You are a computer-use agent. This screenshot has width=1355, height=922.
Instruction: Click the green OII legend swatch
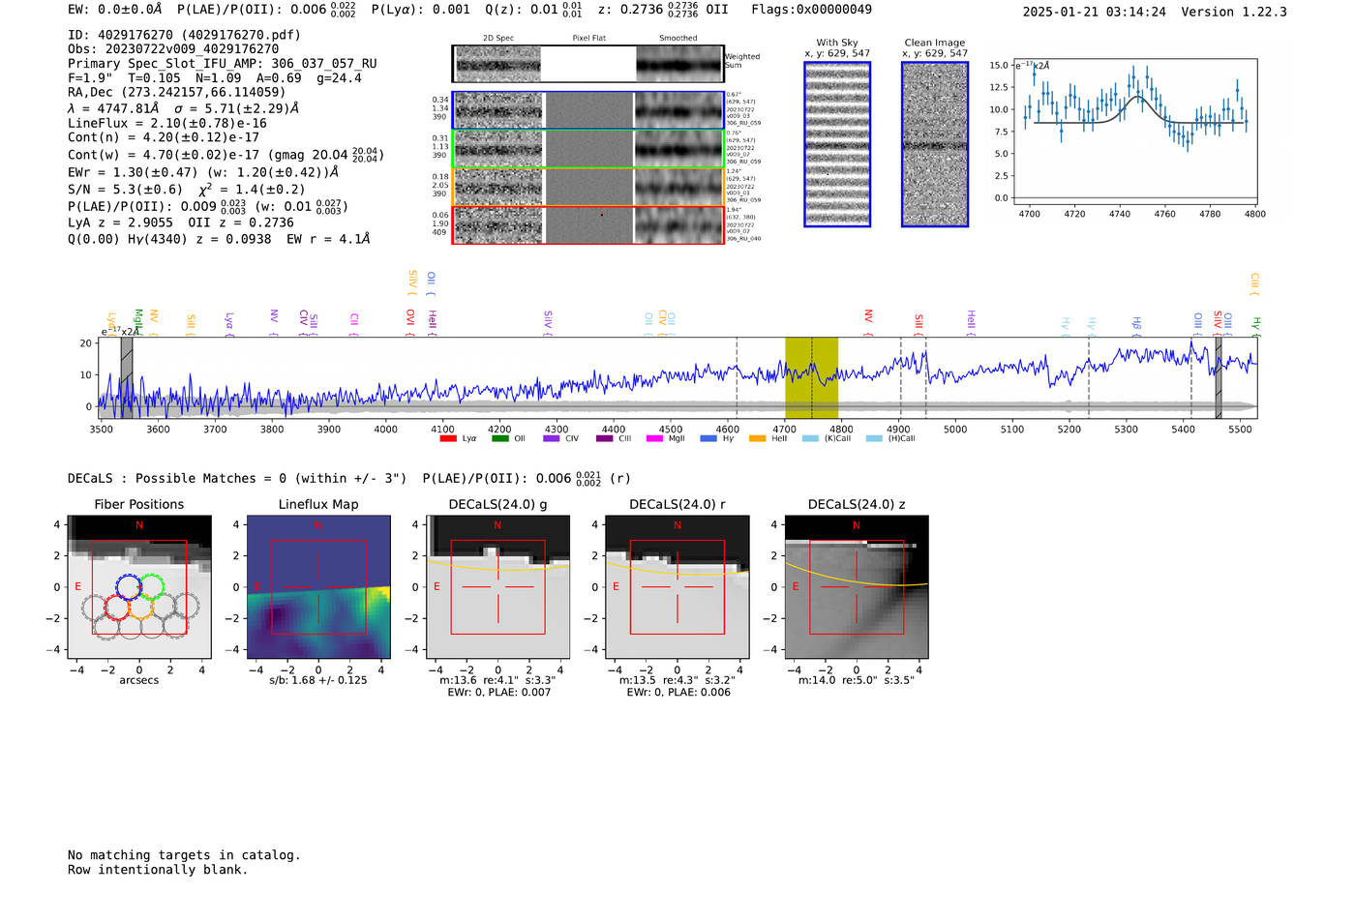[x=499, y=439]
